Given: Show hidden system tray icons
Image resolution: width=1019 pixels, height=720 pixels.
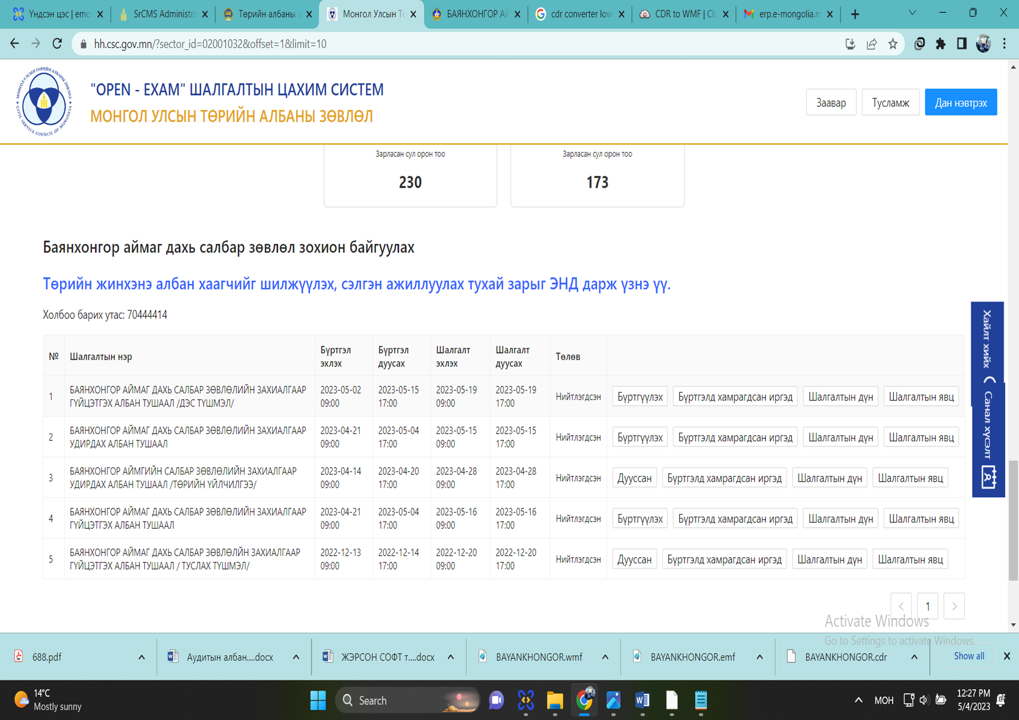Looking at the screenshot, I should [x=859, y=701].
